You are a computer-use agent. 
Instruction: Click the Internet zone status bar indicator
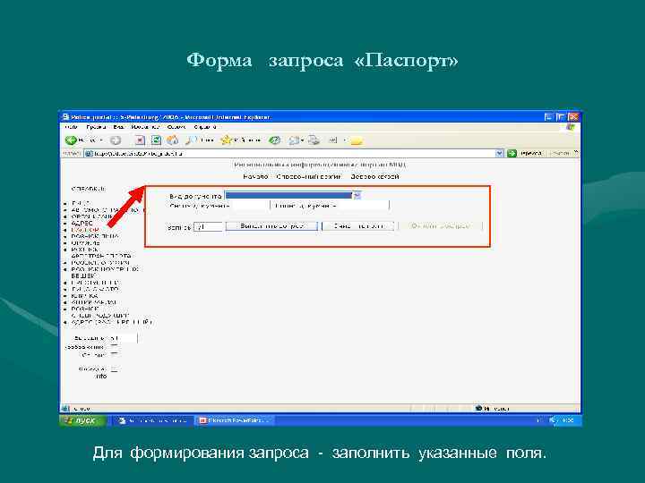click(493, 408)
